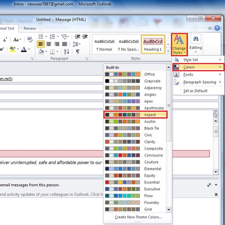The image size is (225, 225).
Task: Click message body scroll down arrow
Action: coord(216,172)
